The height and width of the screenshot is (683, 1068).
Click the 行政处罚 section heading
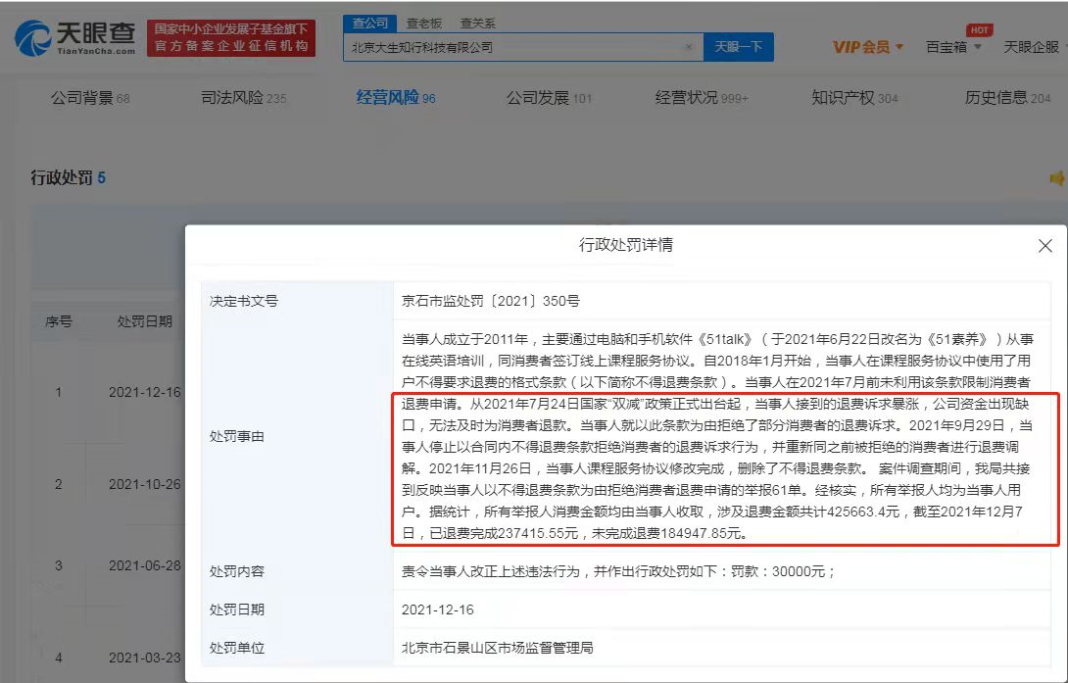coord(69,178)
